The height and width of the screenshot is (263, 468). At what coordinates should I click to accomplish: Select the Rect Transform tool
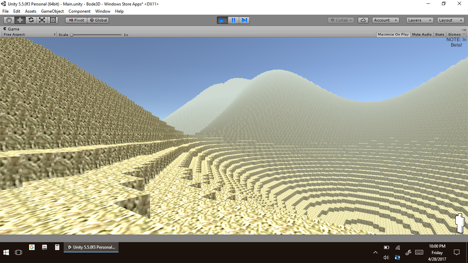[53, 20]
